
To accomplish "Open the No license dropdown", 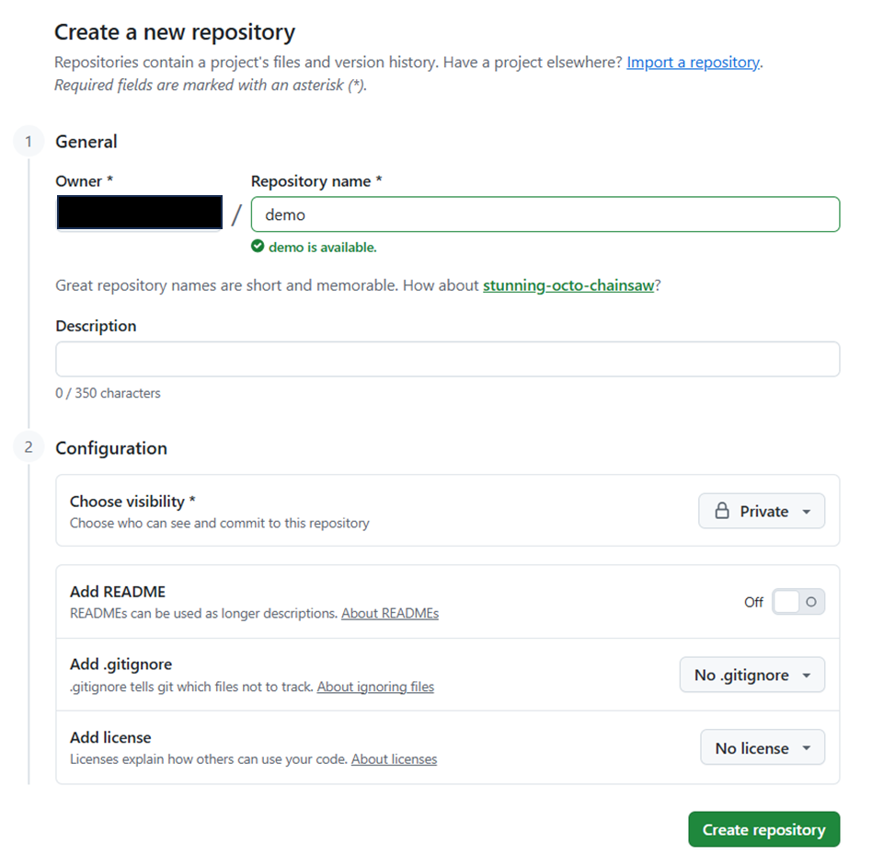I will click(763, 748).
